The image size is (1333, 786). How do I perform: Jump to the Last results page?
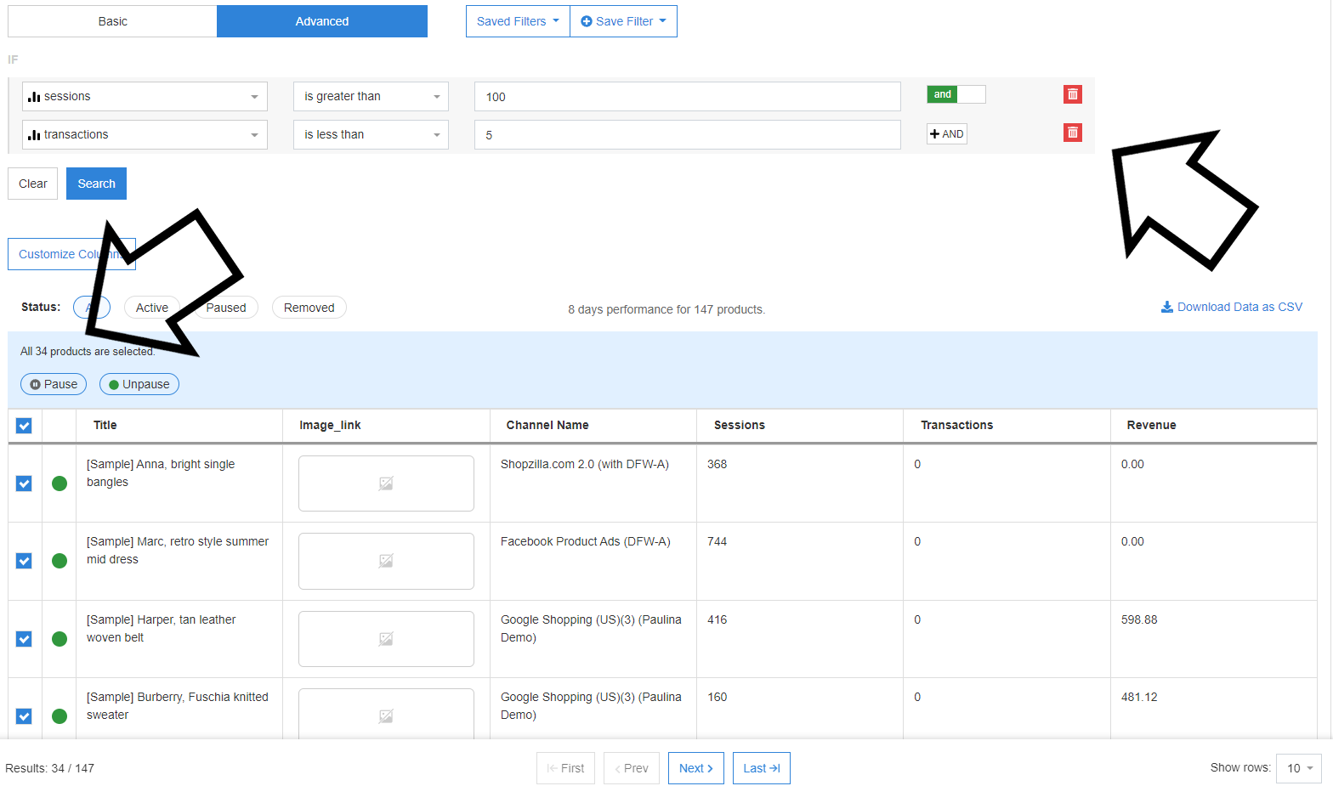coord(762,768)
